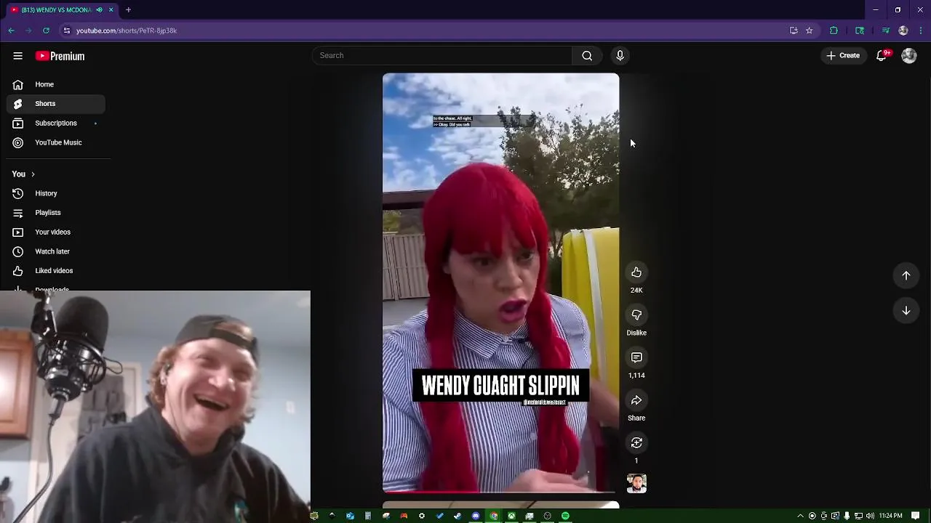Open Spotify from the taskbar
The image size is (931, 523).
[565, 516]
